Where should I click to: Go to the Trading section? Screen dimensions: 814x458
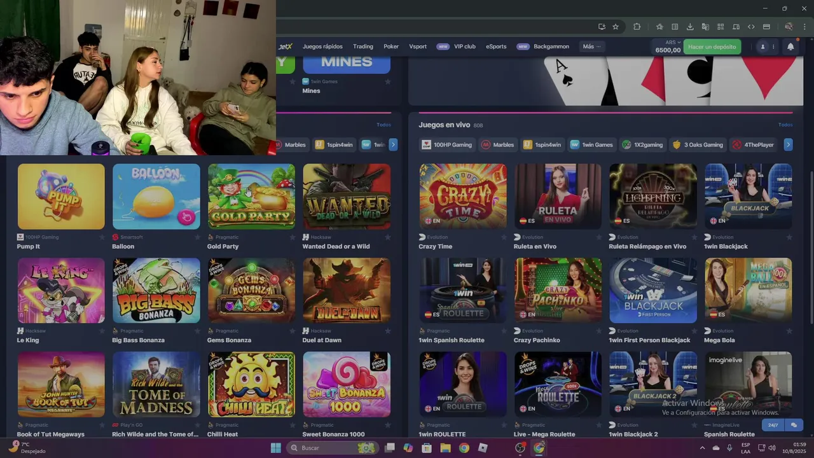(363, 46)
